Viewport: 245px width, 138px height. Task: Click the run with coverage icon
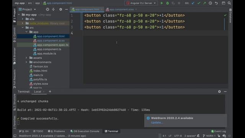(x=173, y=3)
